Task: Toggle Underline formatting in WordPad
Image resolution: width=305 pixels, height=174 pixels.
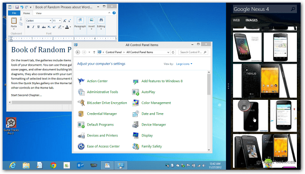Action: point(38,27)
